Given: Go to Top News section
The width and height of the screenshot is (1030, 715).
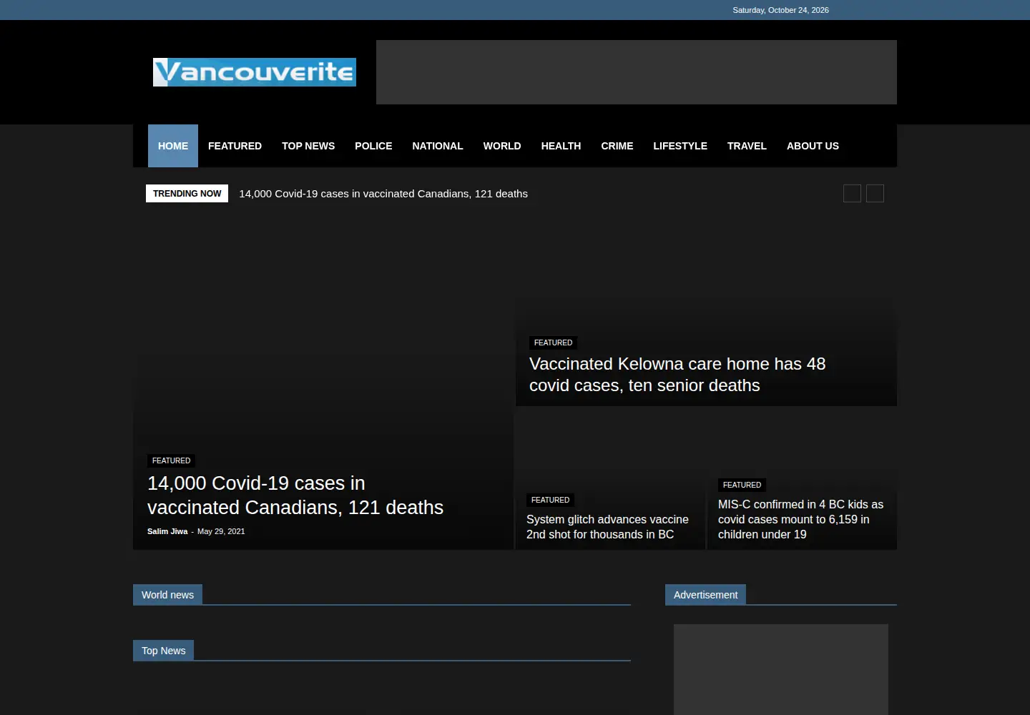Looking at the screenshot, I should tap(308, 146).
